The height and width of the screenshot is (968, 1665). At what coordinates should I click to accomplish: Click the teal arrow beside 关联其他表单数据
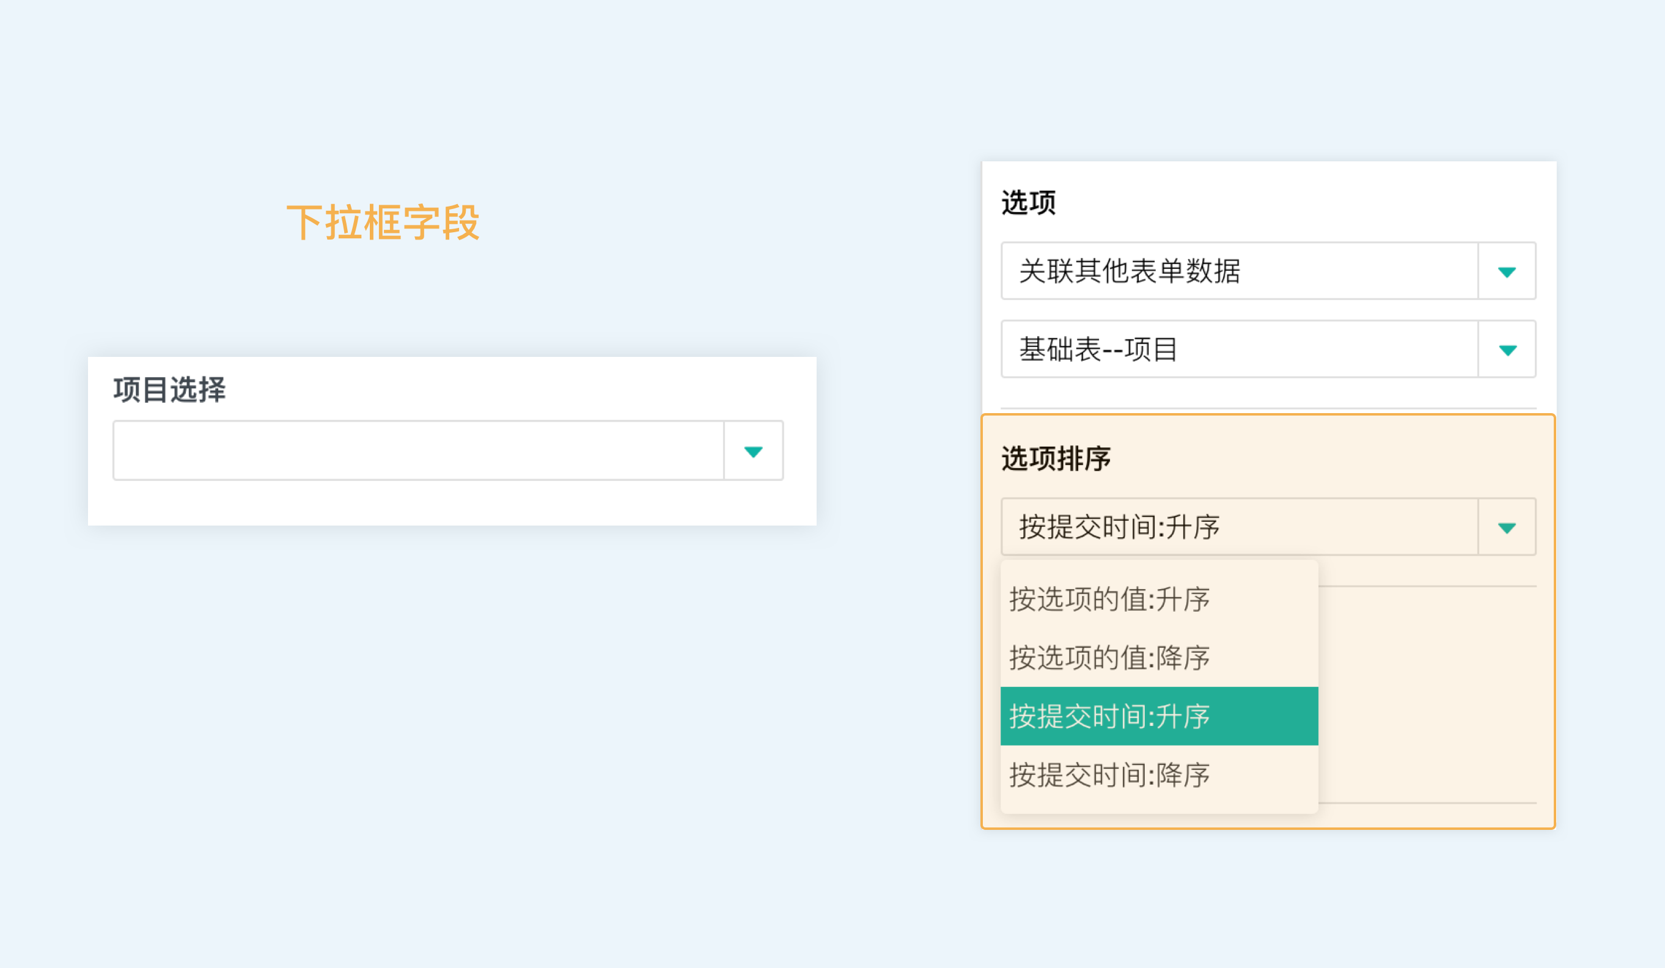click(x=1507, y=271)
